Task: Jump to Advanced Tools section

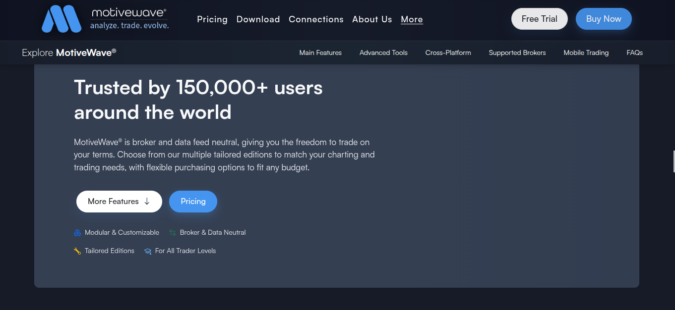Action: pos(383,52)
